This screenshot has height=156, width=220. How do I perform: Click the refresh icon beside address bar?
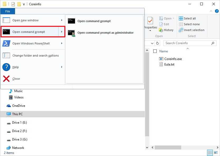(x=158, y=43)
